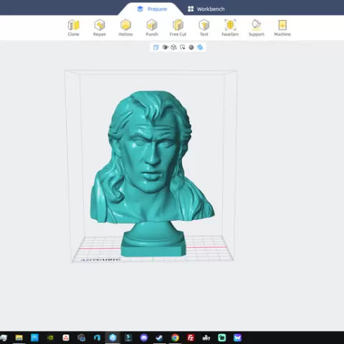Viewport: 344px width, 344px height.
Task: Toggle the dark cube perspective view icon
Action: click(166, 47)
